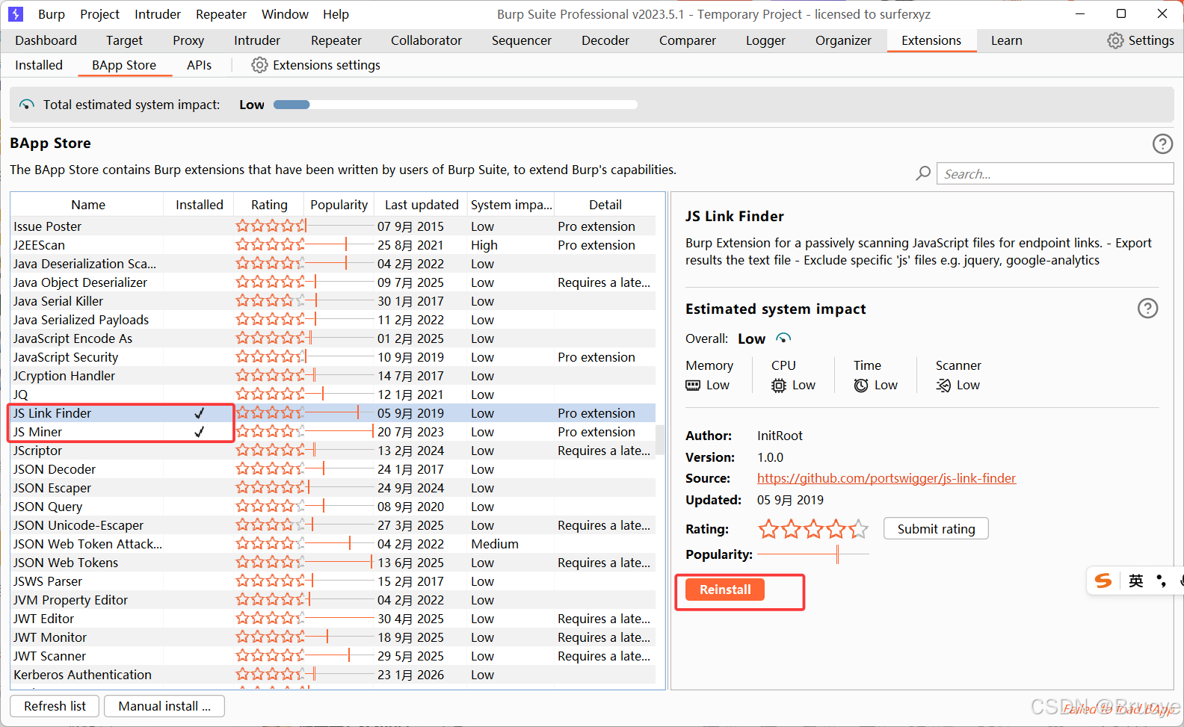Sort by the Popularity column header
This screenshot has width=1184, height=727.
[339, 205]
